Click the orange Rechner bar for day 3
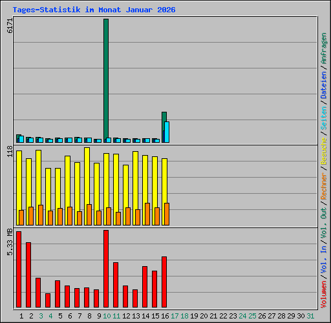 (41, 215)
